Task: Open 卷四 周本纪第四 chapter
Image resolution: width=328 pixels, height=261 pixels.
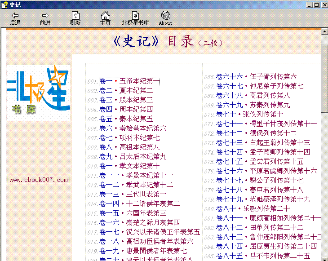Action: [126, 109]
